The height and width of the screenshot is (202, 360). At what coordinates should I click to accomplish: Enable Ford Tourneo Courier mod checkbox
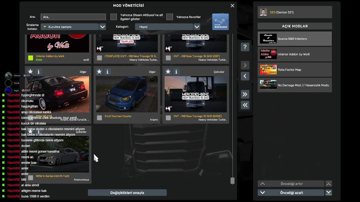99,118
